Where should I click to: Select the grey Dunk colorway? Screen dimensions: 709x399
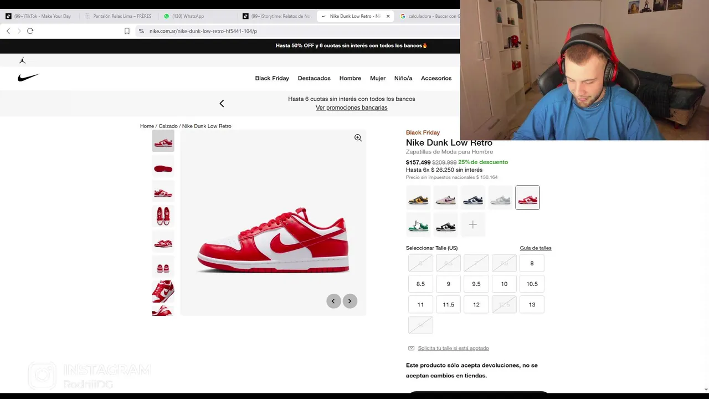500,198
